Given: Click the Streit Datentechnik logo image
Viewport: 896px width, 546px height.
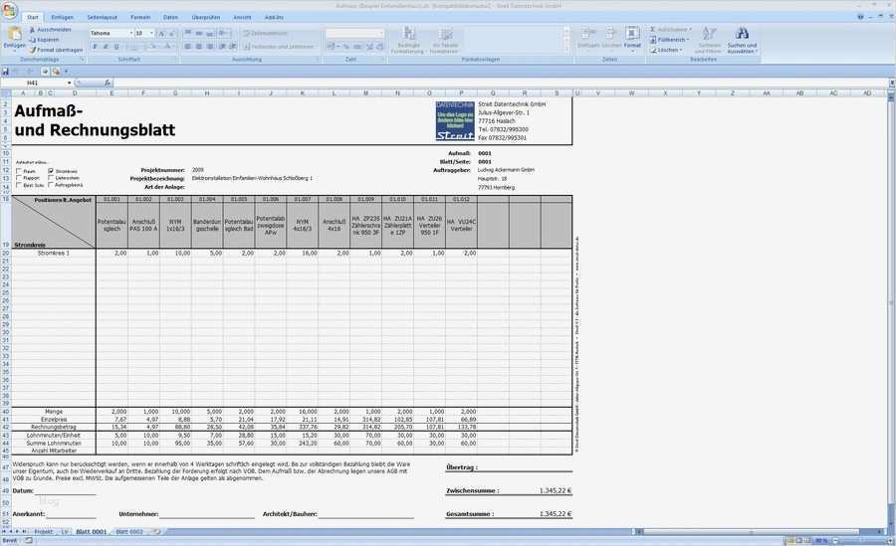Looking at the screenshot, I should 455,121.
